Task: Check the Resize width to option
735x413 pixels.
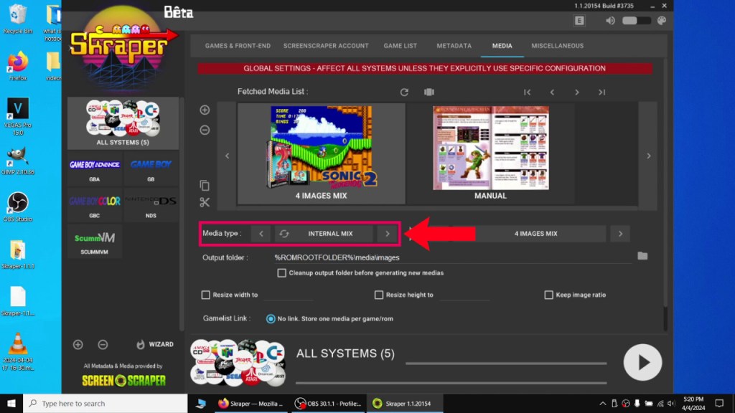Action: [x=206, y=295]
